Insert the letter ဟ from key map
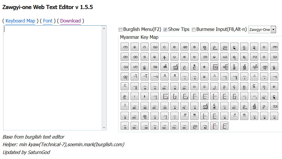The image size is (282, 159). click(x=135, y=67)
